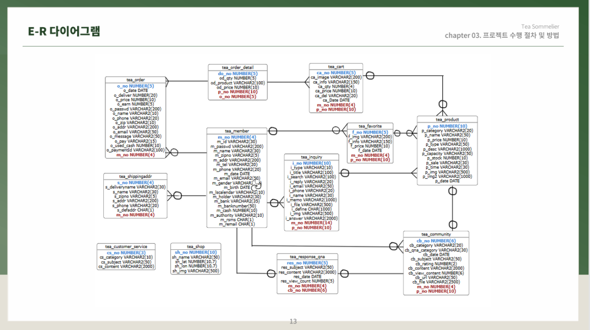
Task: Select the "tea_cart" table title
Action: [x=336, y=67]
